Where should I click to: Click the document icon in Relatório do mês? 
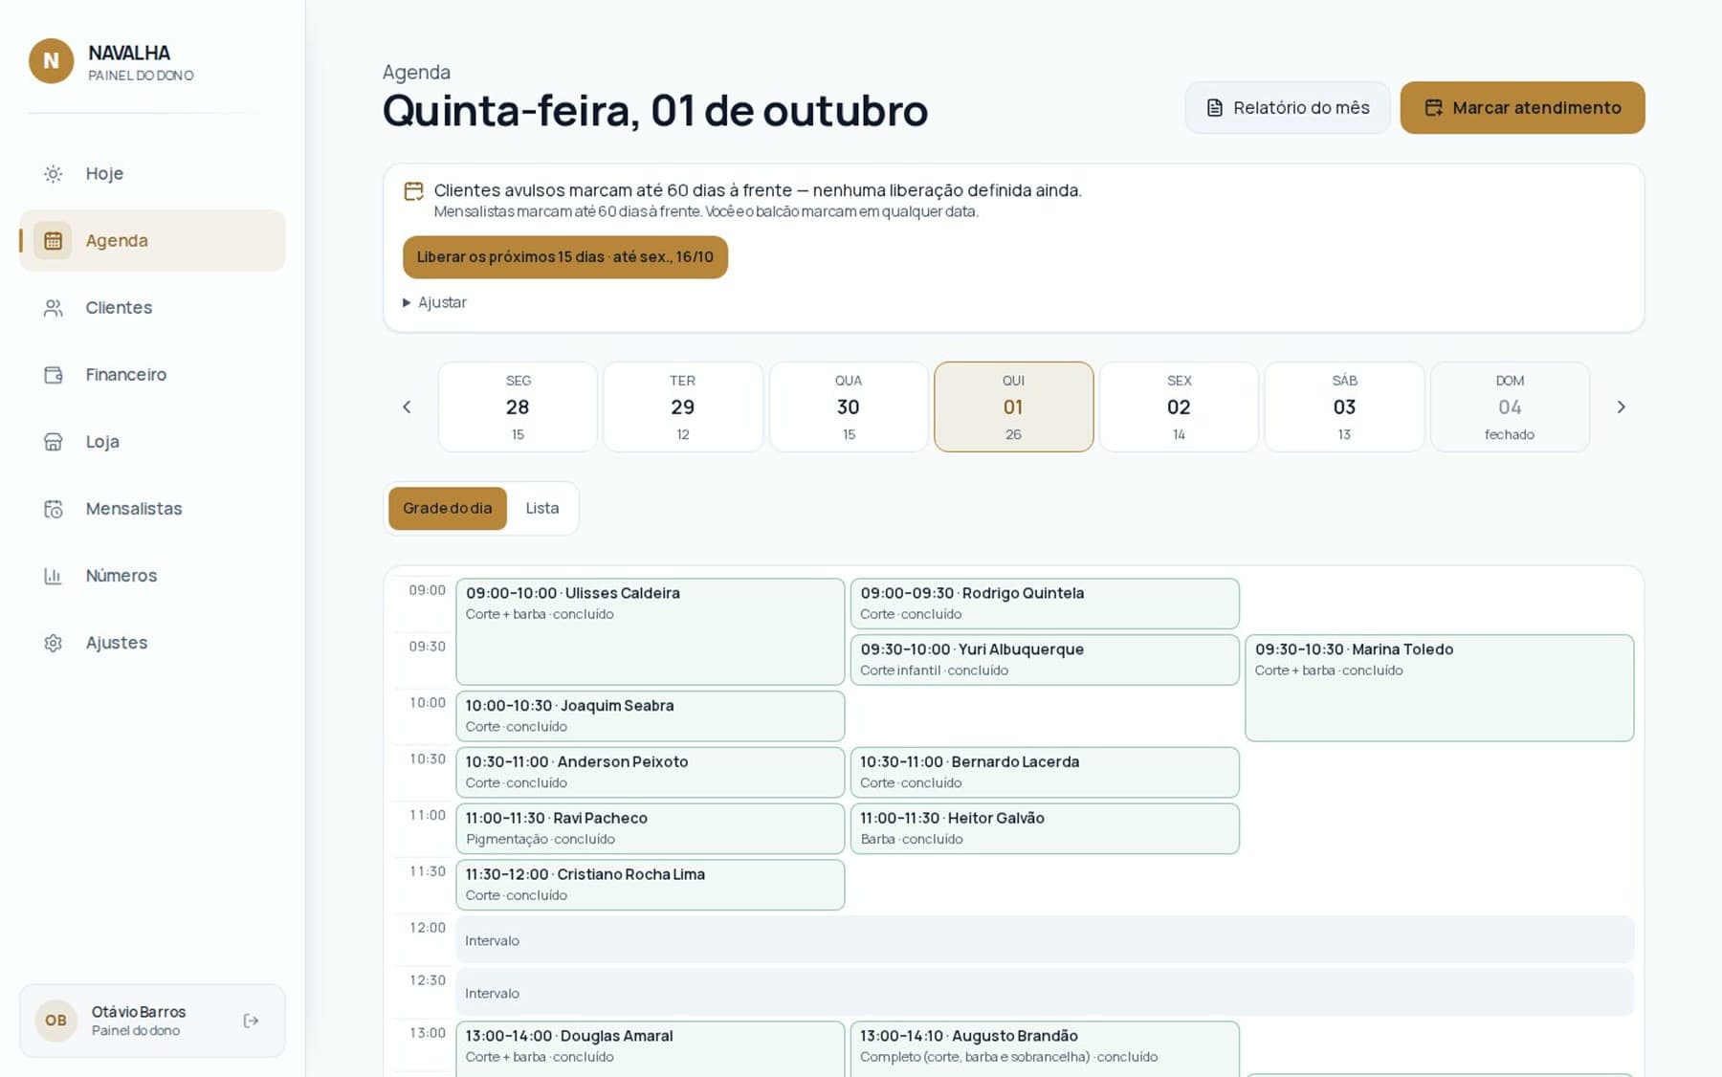coord(1215,108)
